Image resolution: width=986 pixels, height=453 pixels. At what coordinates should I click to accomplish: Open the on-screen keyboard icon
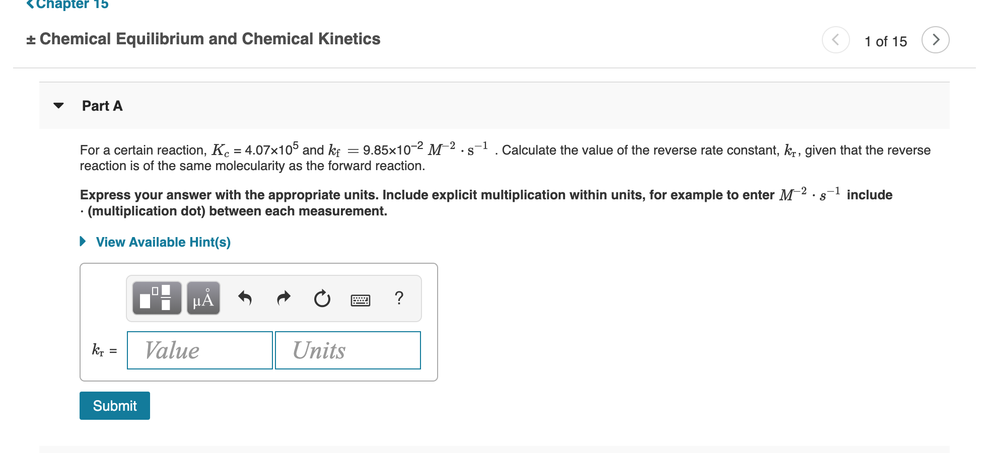361,299
